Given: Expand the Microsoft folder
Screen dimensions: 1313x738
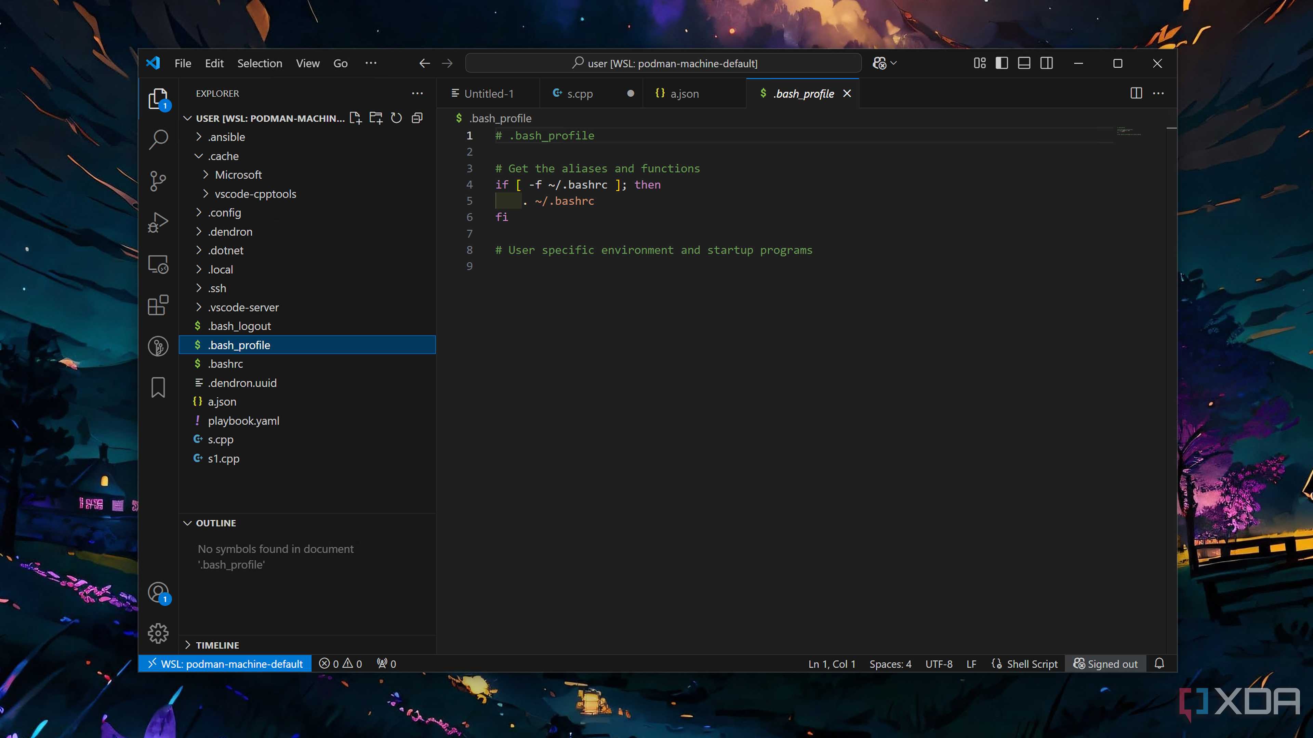Looking at the screenshot, I should point(205,175).
